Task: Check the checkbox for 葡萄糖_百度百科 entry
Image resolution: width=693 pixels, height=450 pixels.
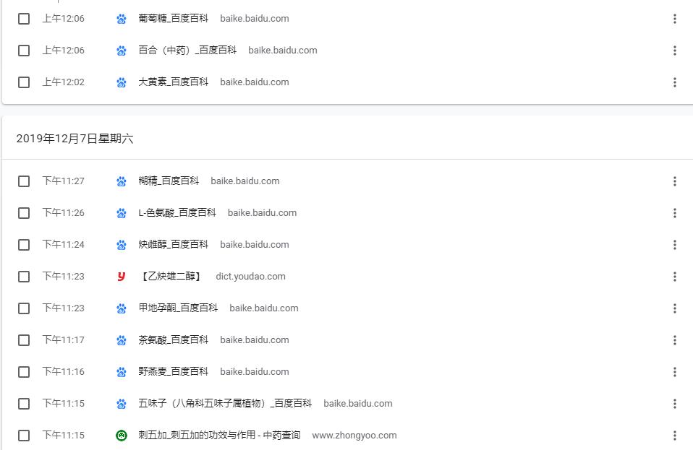Action: click(24, 18)
